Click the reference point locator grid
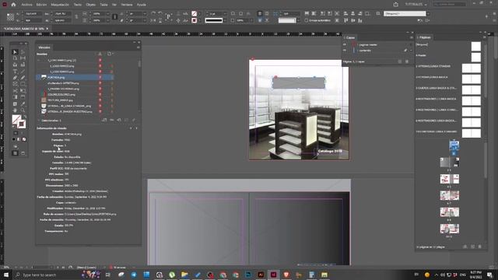 10,17
